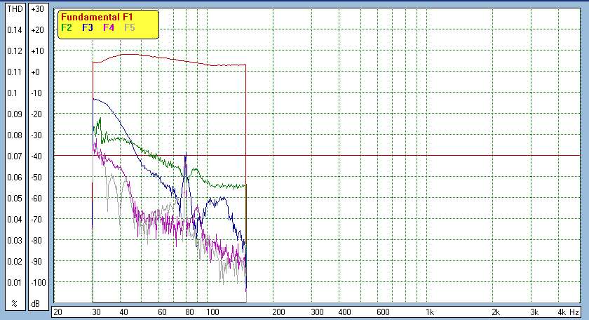This screenshot has width=589, height=320.
Task: Click the 40 Hz frequency label
Action: point(123,312)
